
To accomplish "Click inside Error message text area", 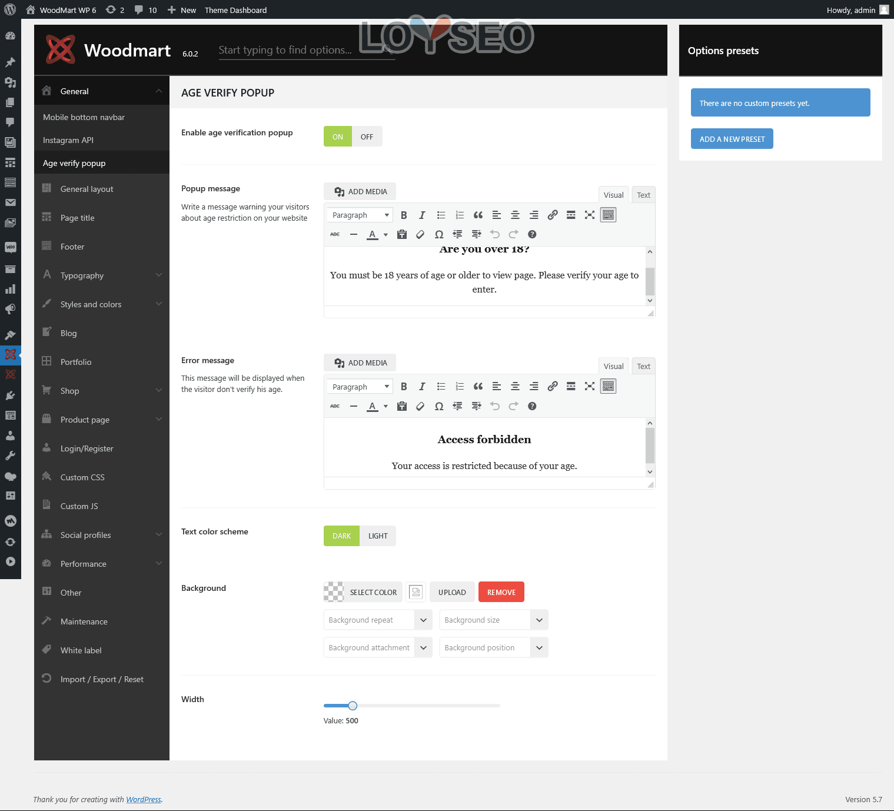I will click(x=484, y=447).
